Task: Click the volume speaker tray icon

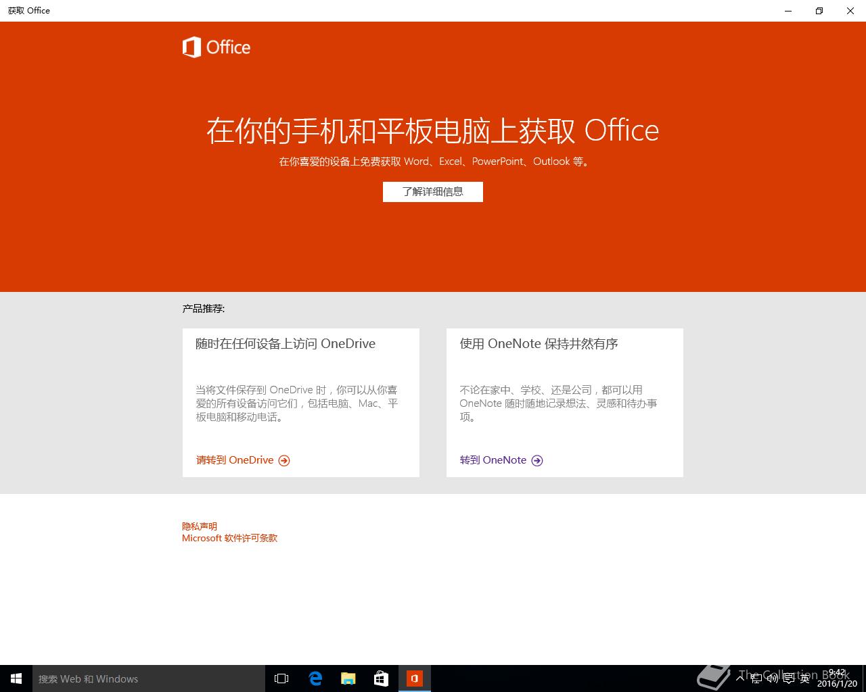Action: tap(772, 678)
